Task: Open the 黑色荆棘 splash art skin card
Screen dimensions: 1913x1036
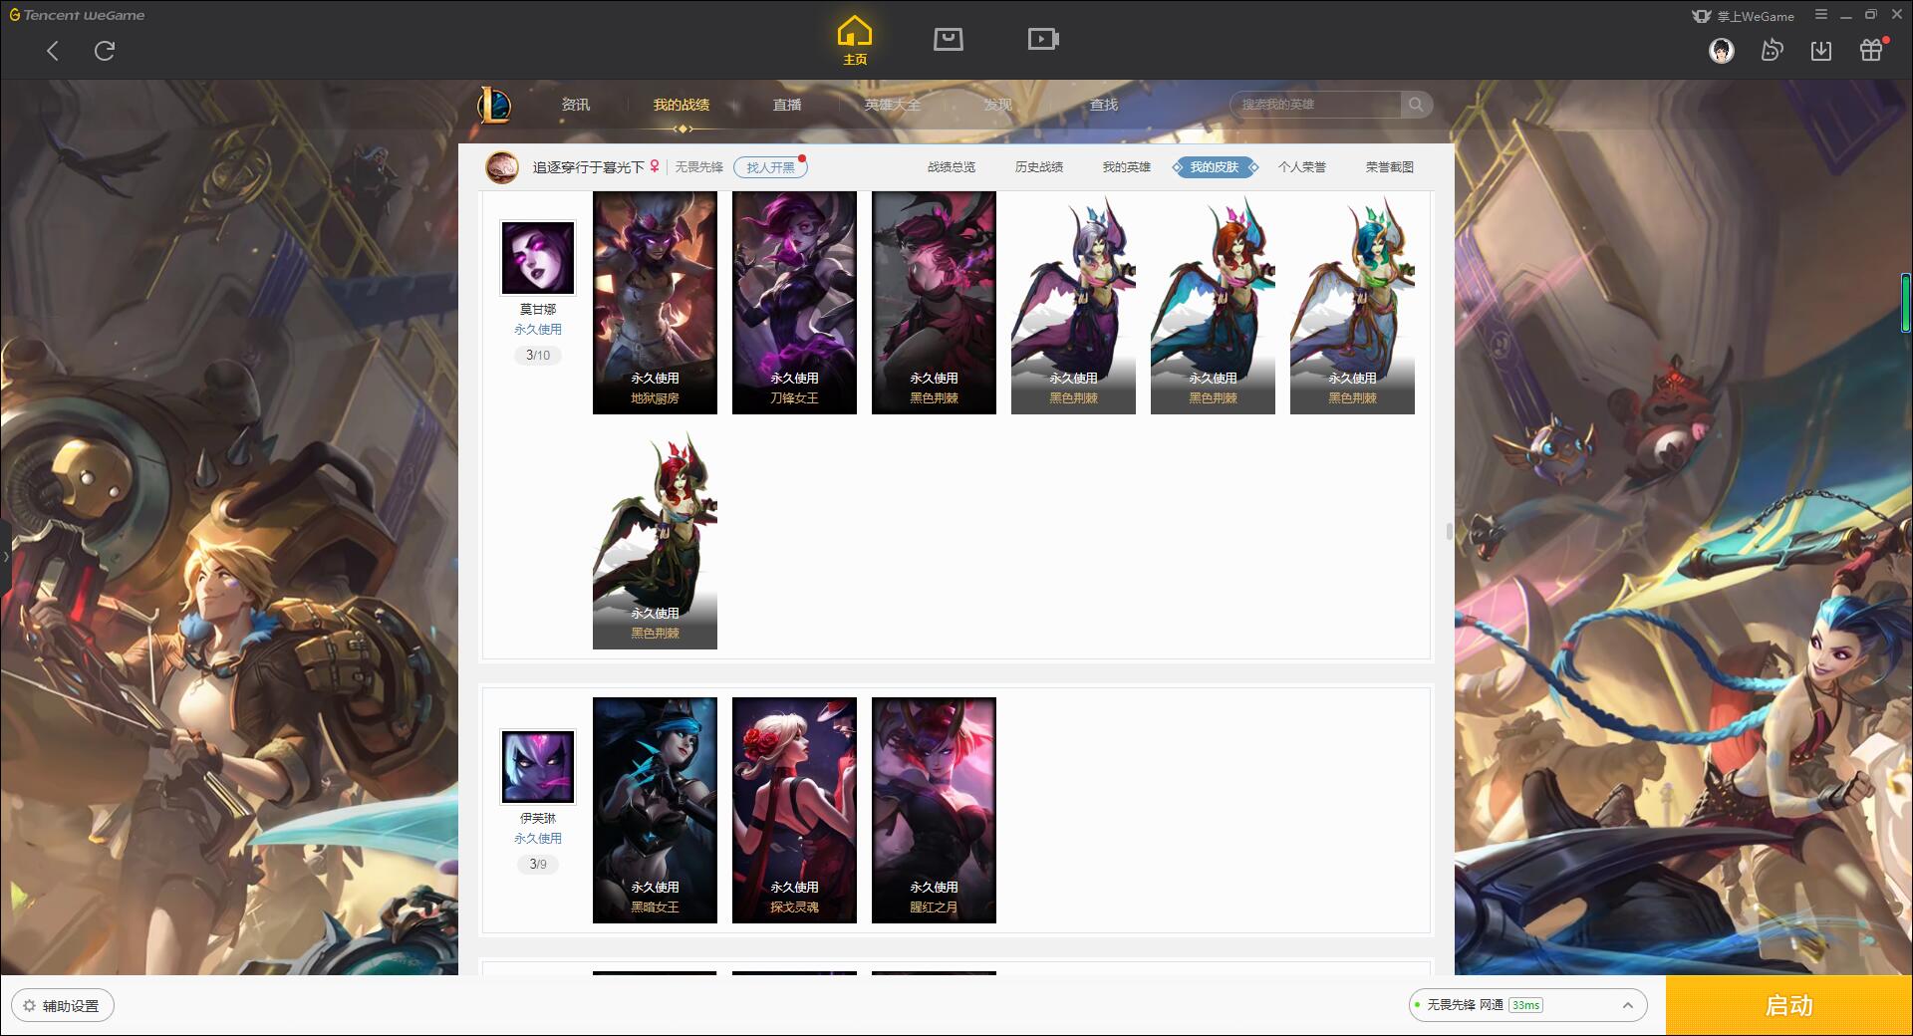Action: 934,303
